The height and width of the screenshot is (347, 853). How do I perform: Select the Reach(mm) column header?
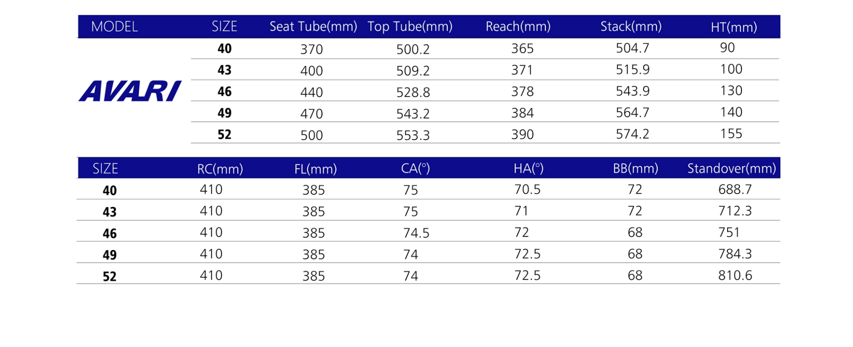point(518,27)
